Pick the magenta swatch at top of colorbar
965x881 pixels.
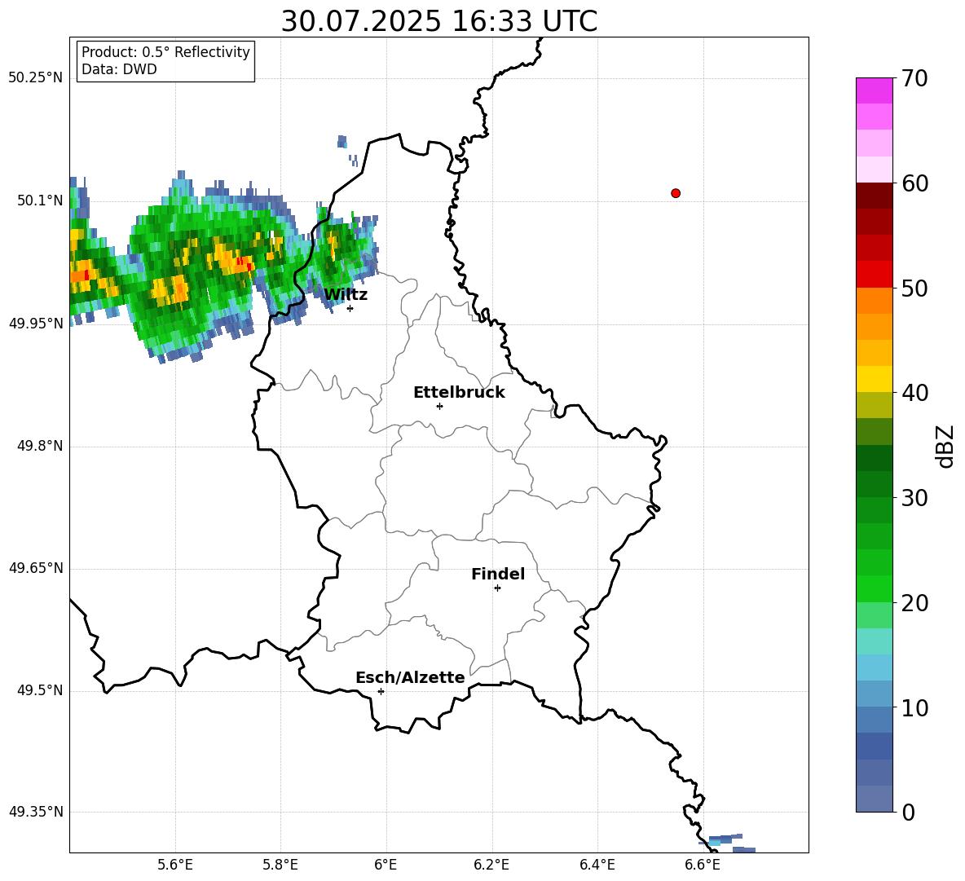[874, 90]
